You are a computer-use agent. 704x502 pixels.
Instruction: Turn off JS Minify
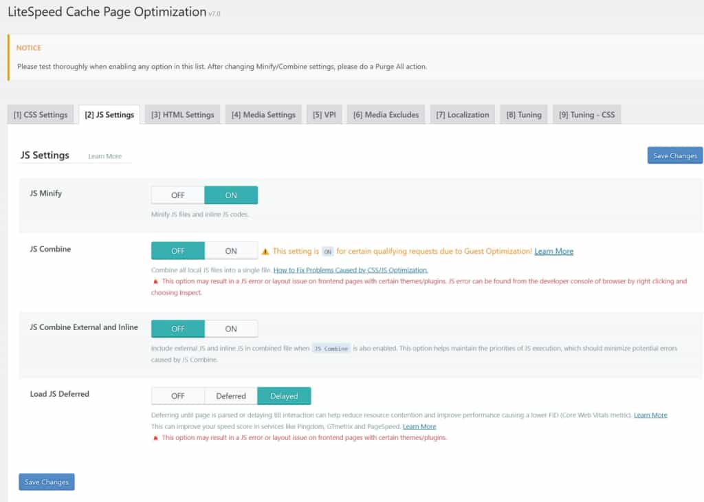point(177,195)
